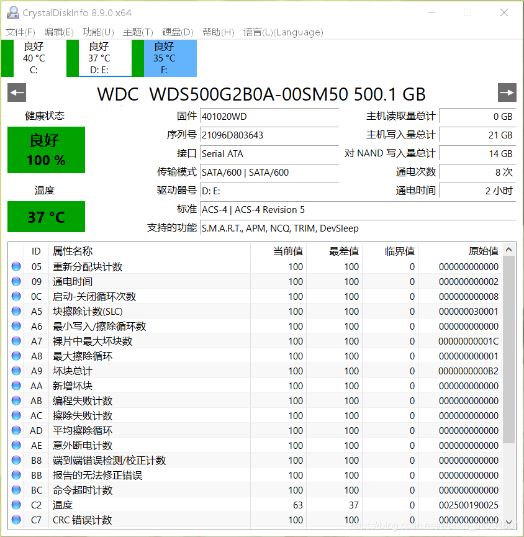Click the 固件 field 401020WD
Image resolution: width=524 pixels, height=537 pixels.
[269, 117]
